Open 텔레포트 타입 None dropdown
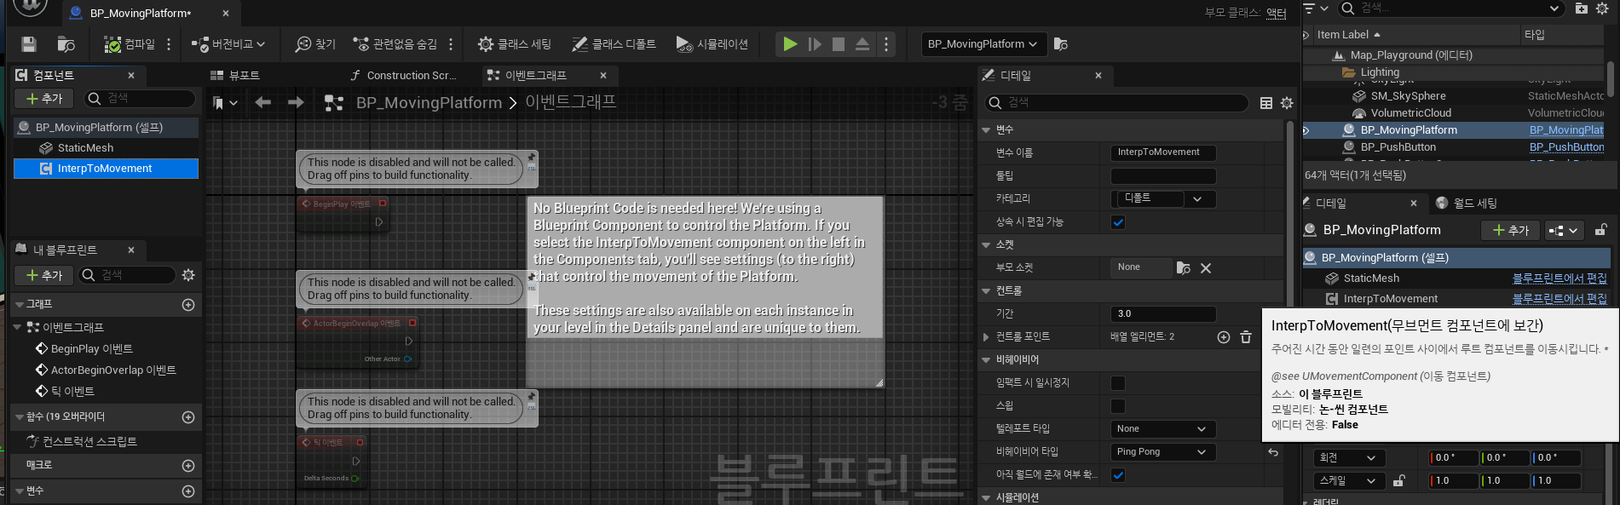 click(1162, 429)
